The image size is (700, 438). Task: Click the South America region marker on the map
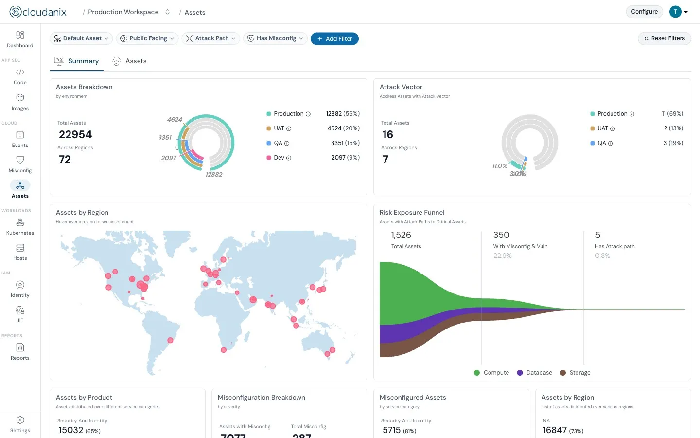pos(170,340)
